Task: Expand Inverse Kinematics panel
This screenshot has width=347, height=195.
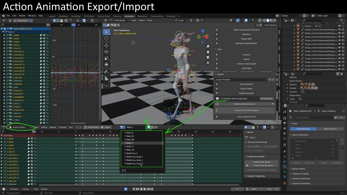Action: (x=317, y=179)
